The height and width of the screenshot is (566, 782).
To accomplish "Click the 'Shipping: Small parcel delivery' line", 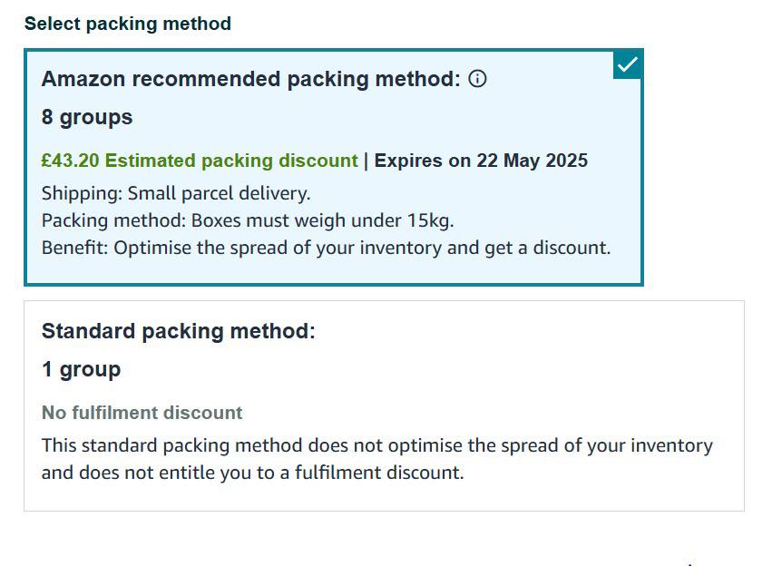I will 176,193.
